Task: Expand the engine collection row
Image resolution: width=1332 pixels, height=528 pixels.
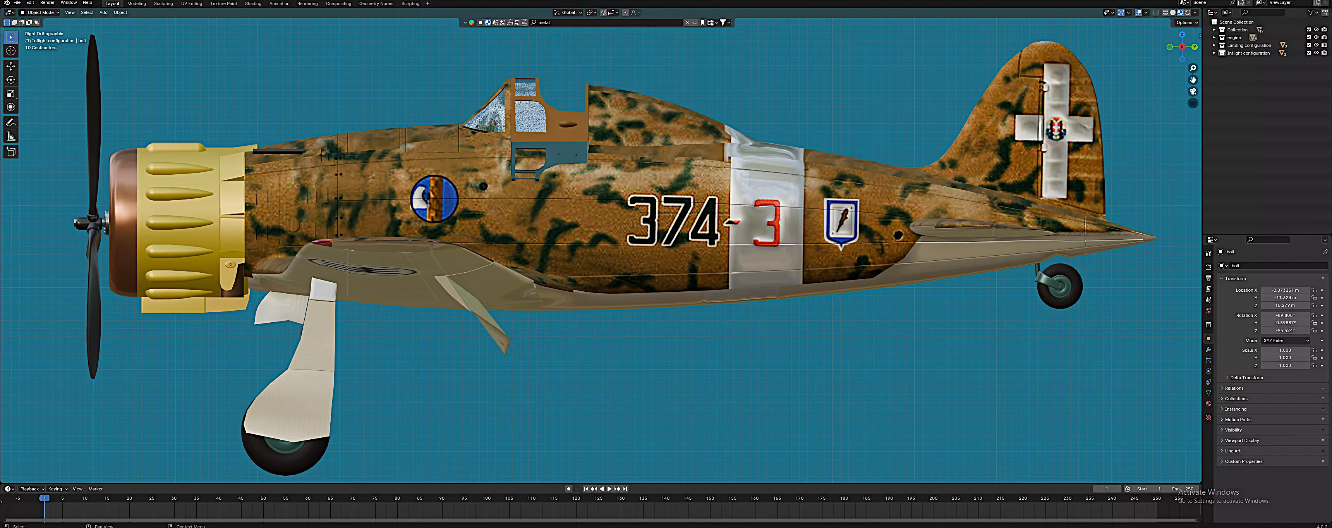Action: point(1214,37)
